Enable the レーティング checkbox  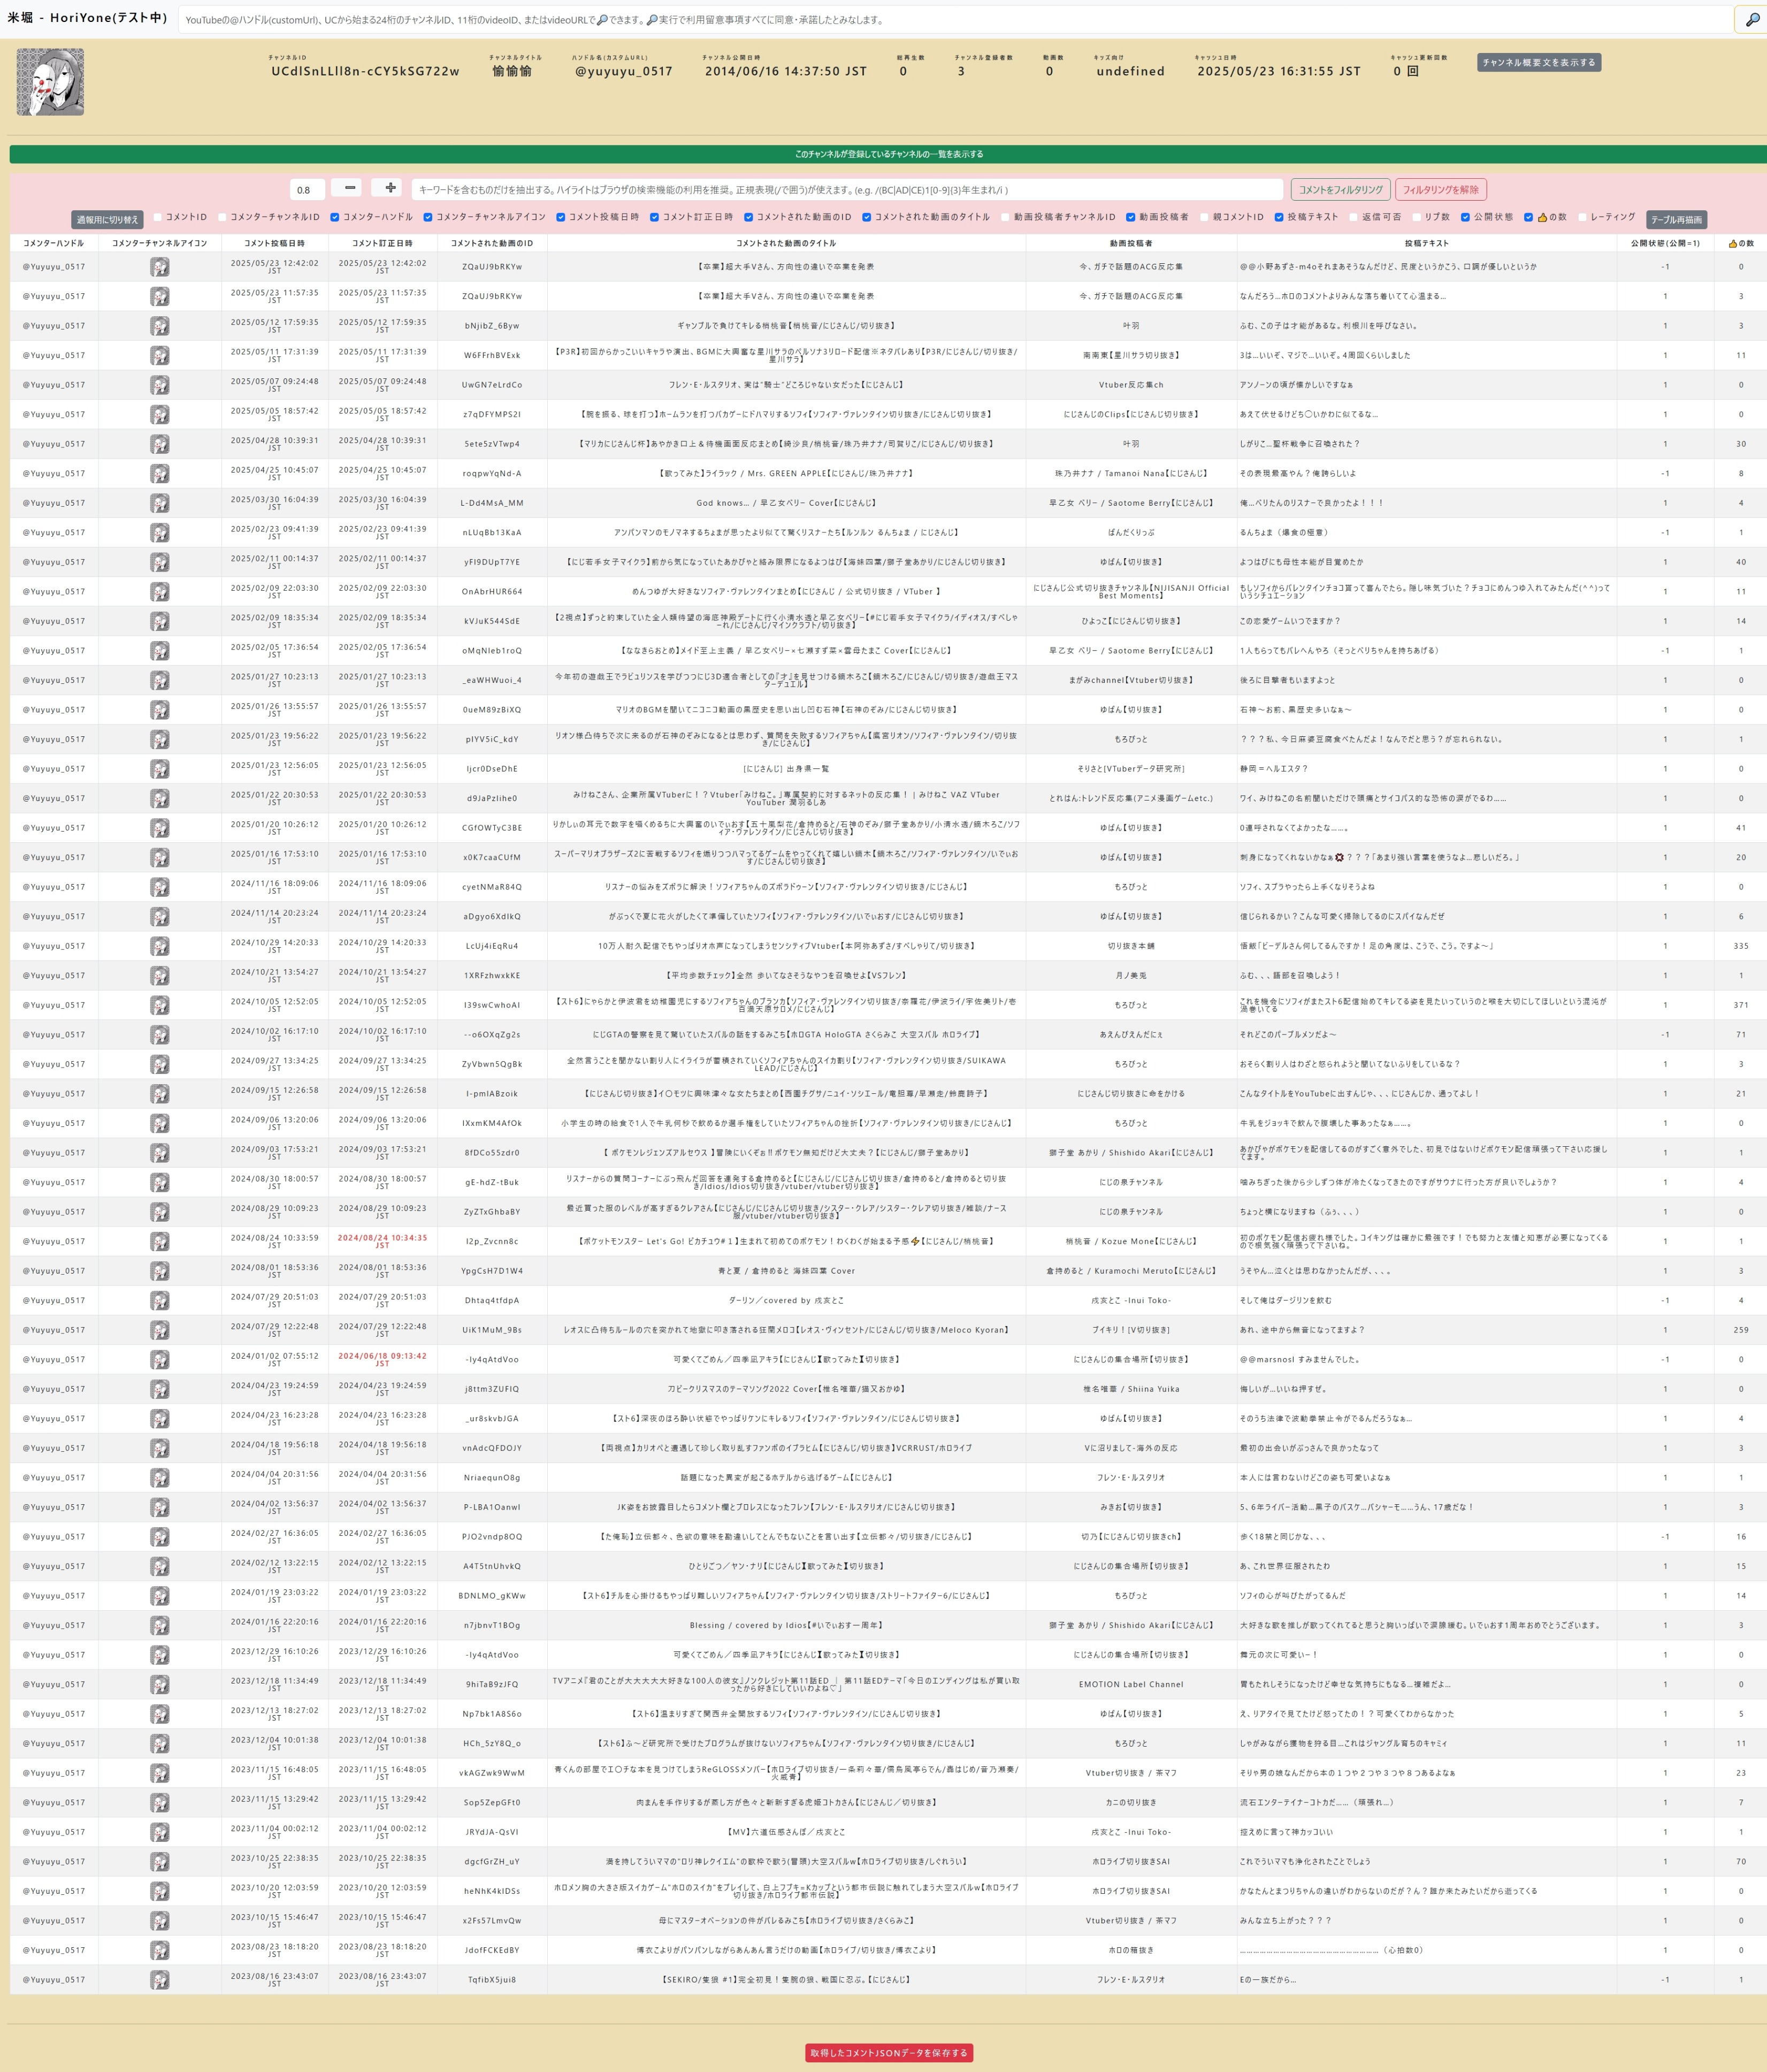pyautogui.click(x=1582, y=217)
